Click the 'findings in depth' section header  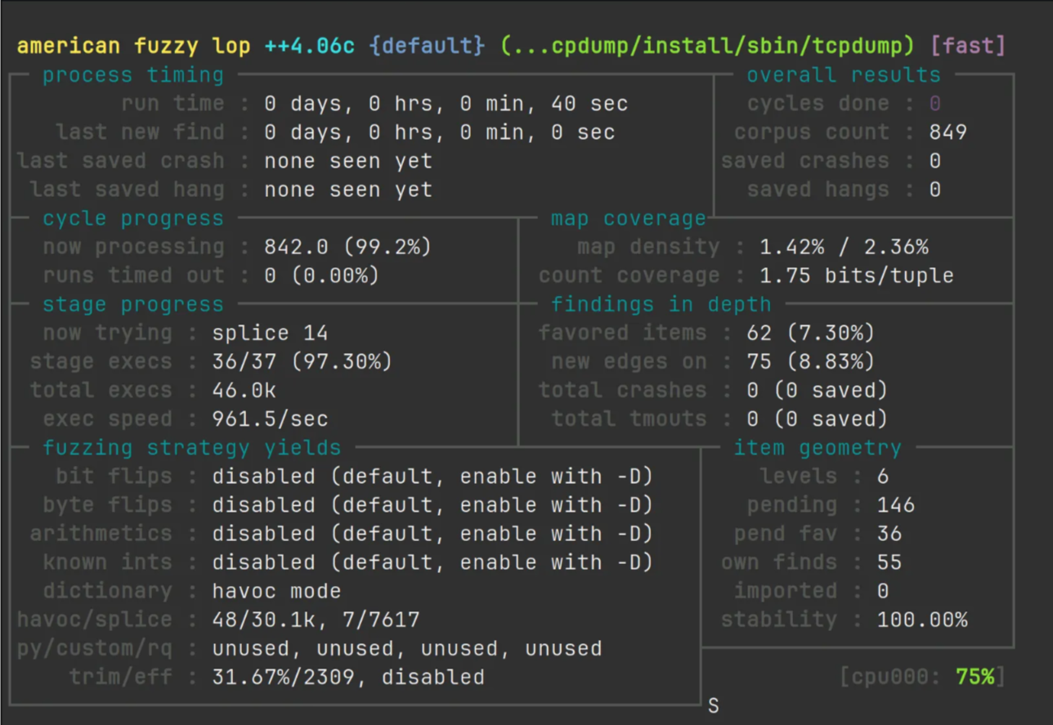pos(661,305)
